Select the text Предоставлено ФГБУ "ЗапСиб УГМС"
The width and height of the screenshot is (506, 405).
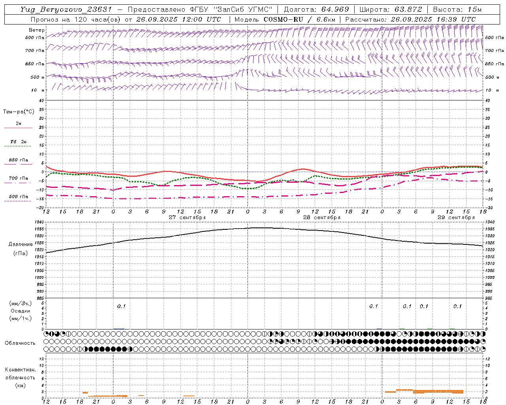pyautogui.click(x=200, y=9)
